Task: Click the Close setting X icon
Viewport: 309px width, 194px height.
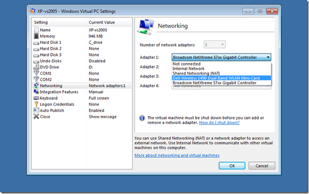Action: [x=36, y=116]
